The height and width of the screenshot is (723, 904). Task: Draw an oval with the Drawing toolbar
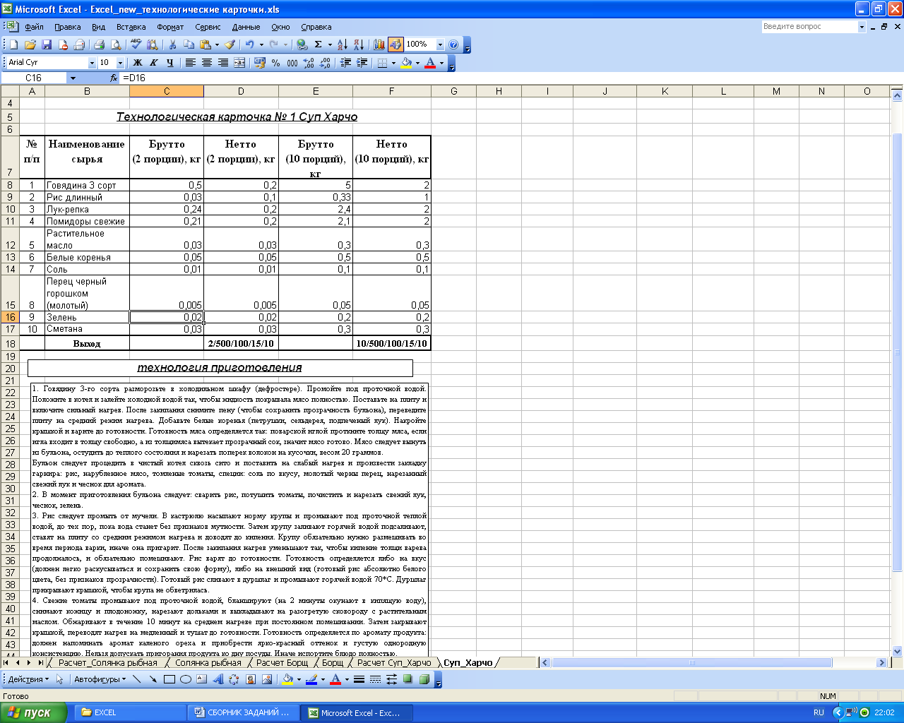pos(185,679)
